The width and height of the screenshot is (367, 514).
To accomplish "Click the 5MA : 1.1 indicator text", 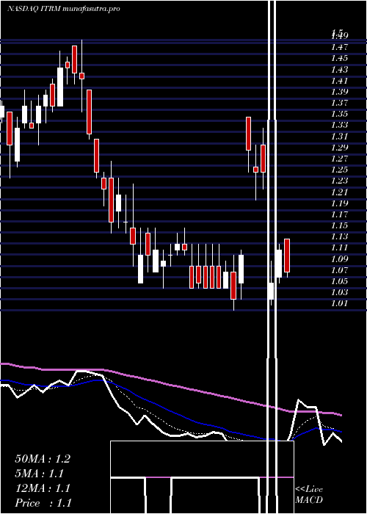I will (40, 474).
